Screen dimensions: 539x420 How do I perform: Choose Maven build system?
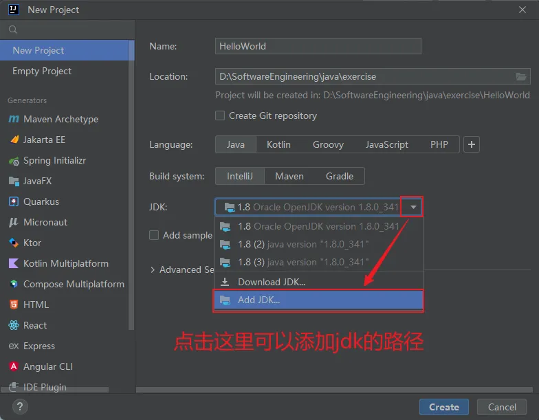pos(289,176)
